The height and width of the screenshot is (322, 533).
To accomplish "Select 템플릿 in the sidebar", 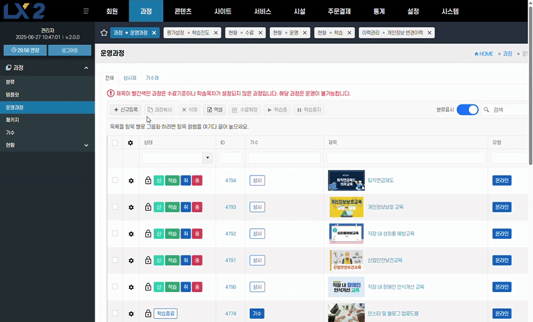I will (x=47, y=94).
